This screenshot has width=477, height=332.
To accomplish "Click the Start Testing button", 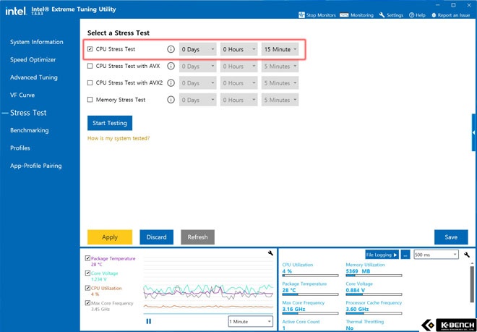I will pyautogui.click(x=110, y=123).
